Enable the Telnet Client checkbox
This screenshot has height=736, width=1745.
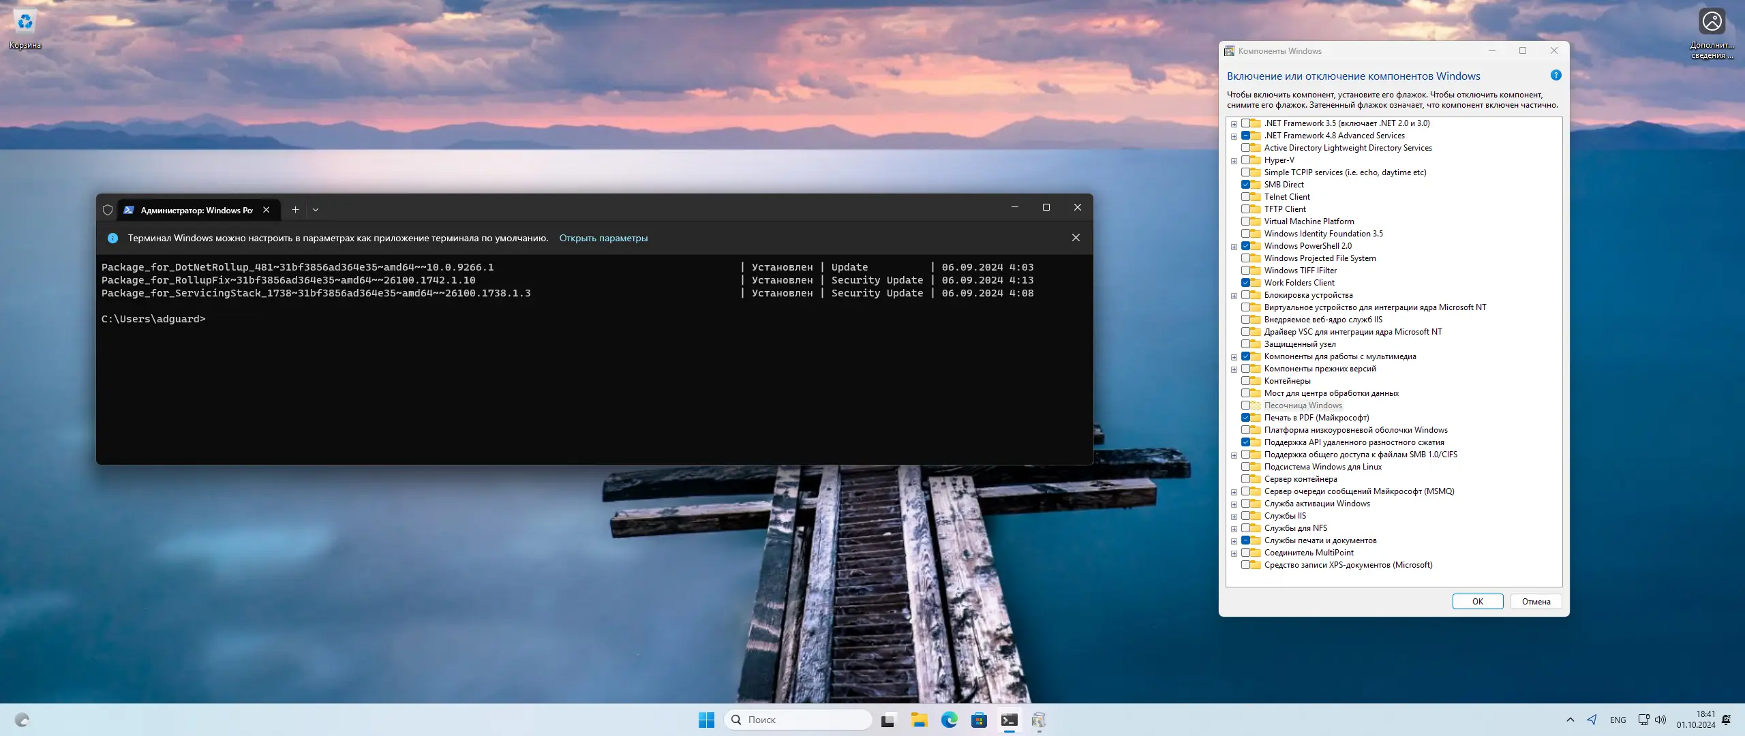pos(1245,197)
